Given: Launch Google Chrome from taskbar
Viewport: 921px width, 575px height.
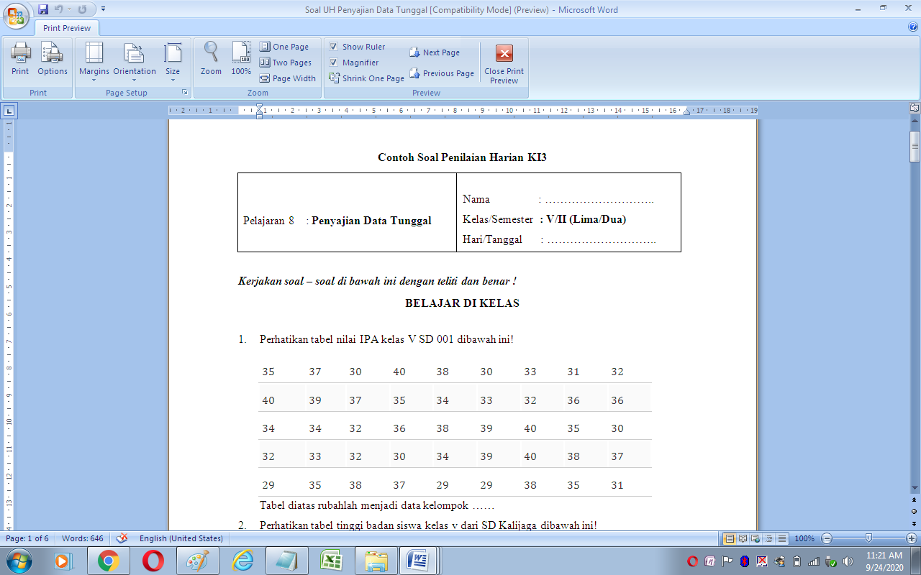Looking at the screenshot, I should (x=109, y=561).
